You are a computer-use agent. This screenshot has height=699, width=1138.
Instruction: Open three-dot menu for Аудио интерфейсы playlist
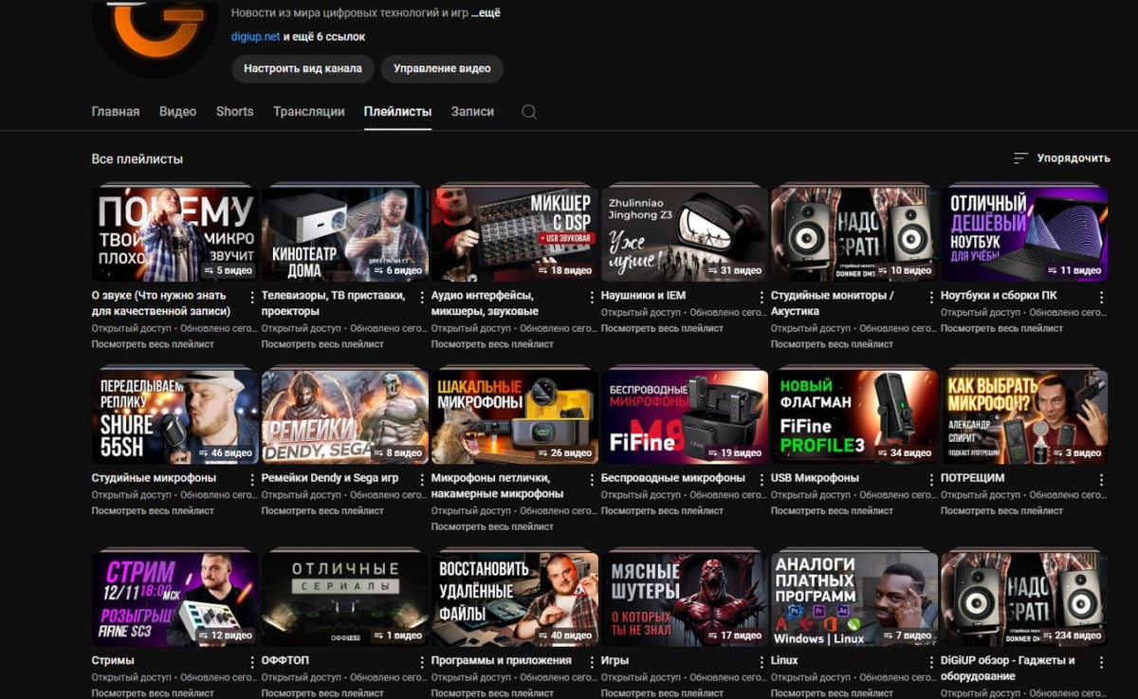pos(592,297)
